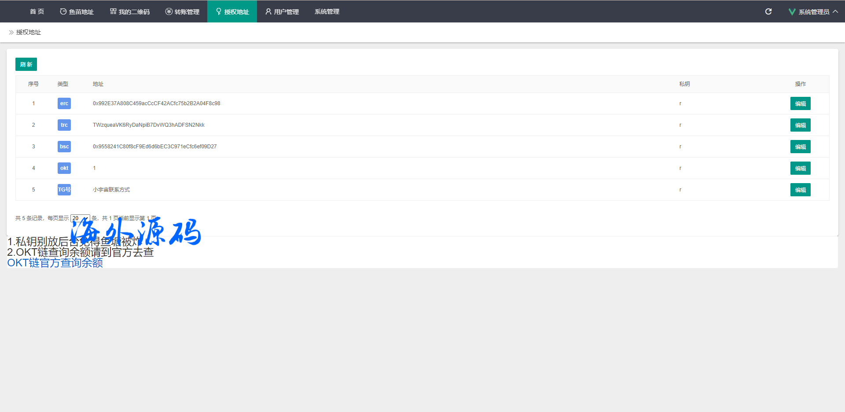Viewport: 845px width, 412px height.
Task: Click the breadcrumb double-arrow icon
Action: (x=11, y=33)
